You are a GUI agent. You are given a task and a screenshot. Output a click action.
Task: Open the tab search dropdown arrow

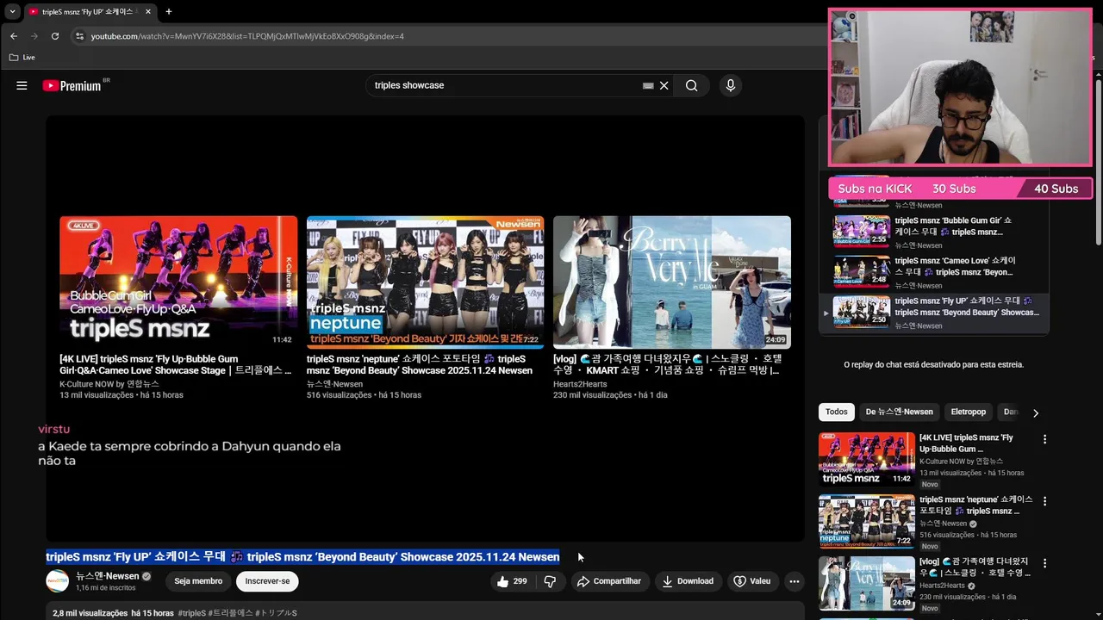pyautogui.click(x=12, y=12)
